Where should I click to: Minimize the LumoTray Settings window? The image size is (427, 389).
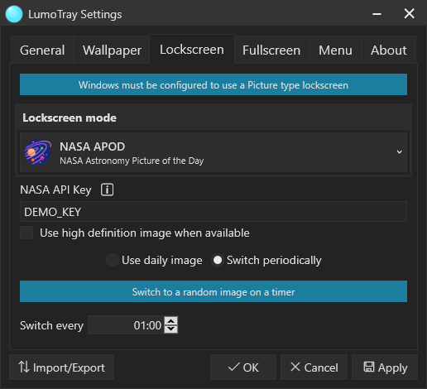[377, 14]
